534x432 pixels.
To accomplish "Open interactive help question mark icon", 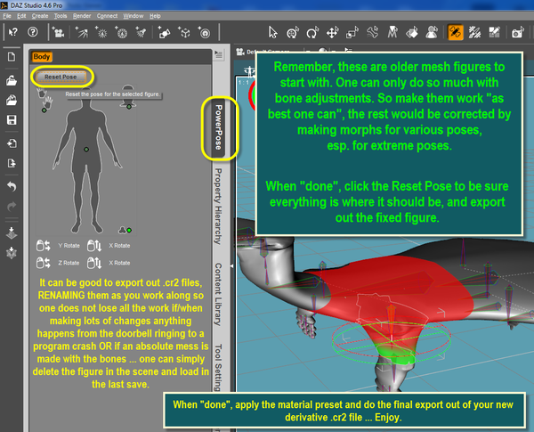I will [33, 32].
